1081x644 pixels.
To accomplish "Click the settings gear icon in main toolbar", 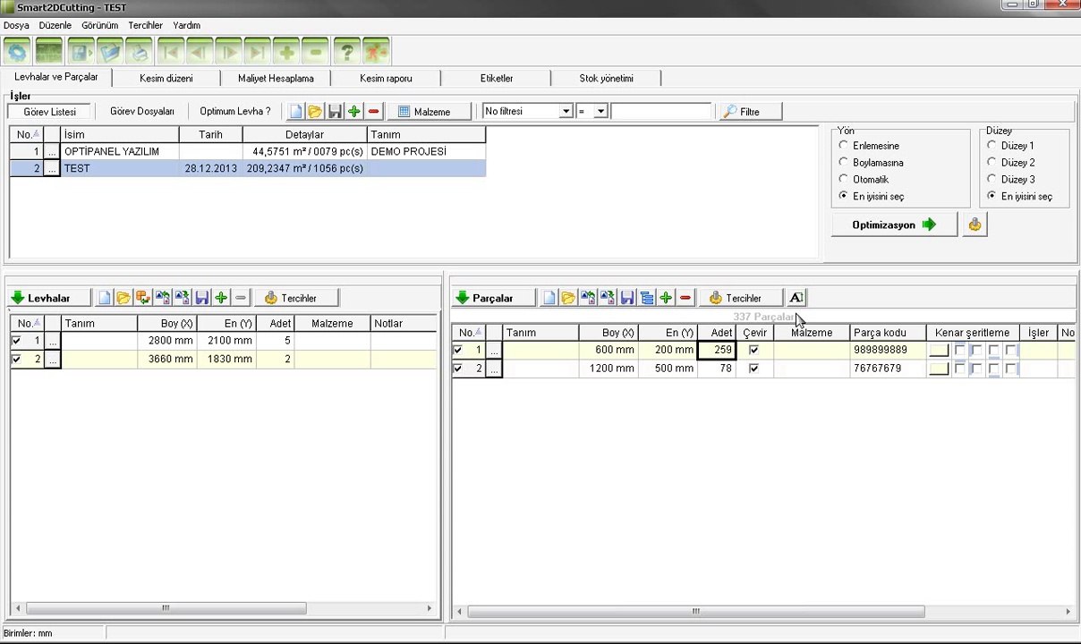I will [17, 51].
